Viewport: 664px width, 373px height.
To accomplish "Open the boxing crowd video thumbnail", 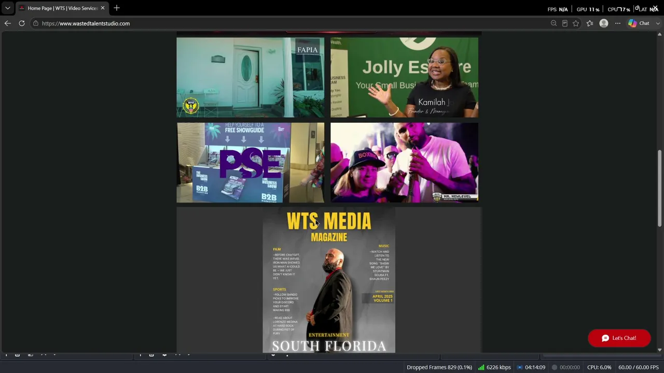I will (404, 162).
